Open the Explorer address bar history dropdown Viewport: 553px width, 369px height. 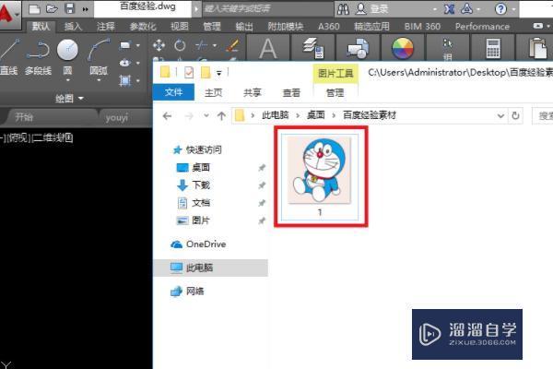click(500, 116)
